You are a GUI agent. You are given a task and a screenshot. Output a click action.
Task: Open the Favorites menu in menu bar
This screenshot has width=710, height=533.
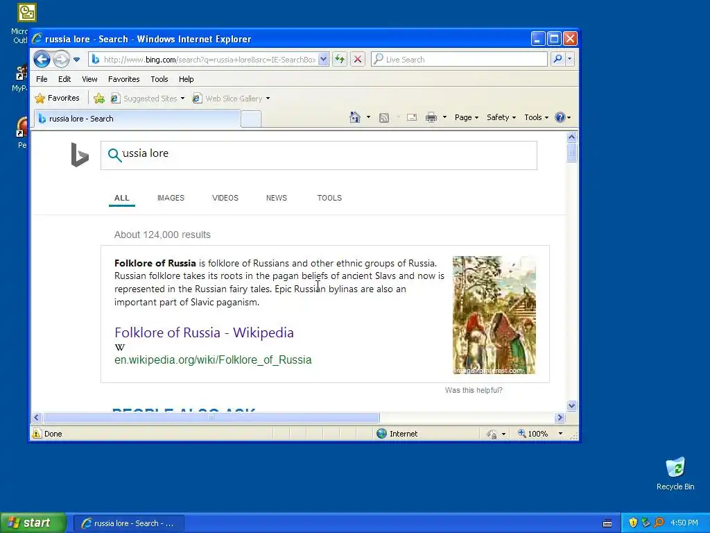pyautogui.click(x=123, y=79)
